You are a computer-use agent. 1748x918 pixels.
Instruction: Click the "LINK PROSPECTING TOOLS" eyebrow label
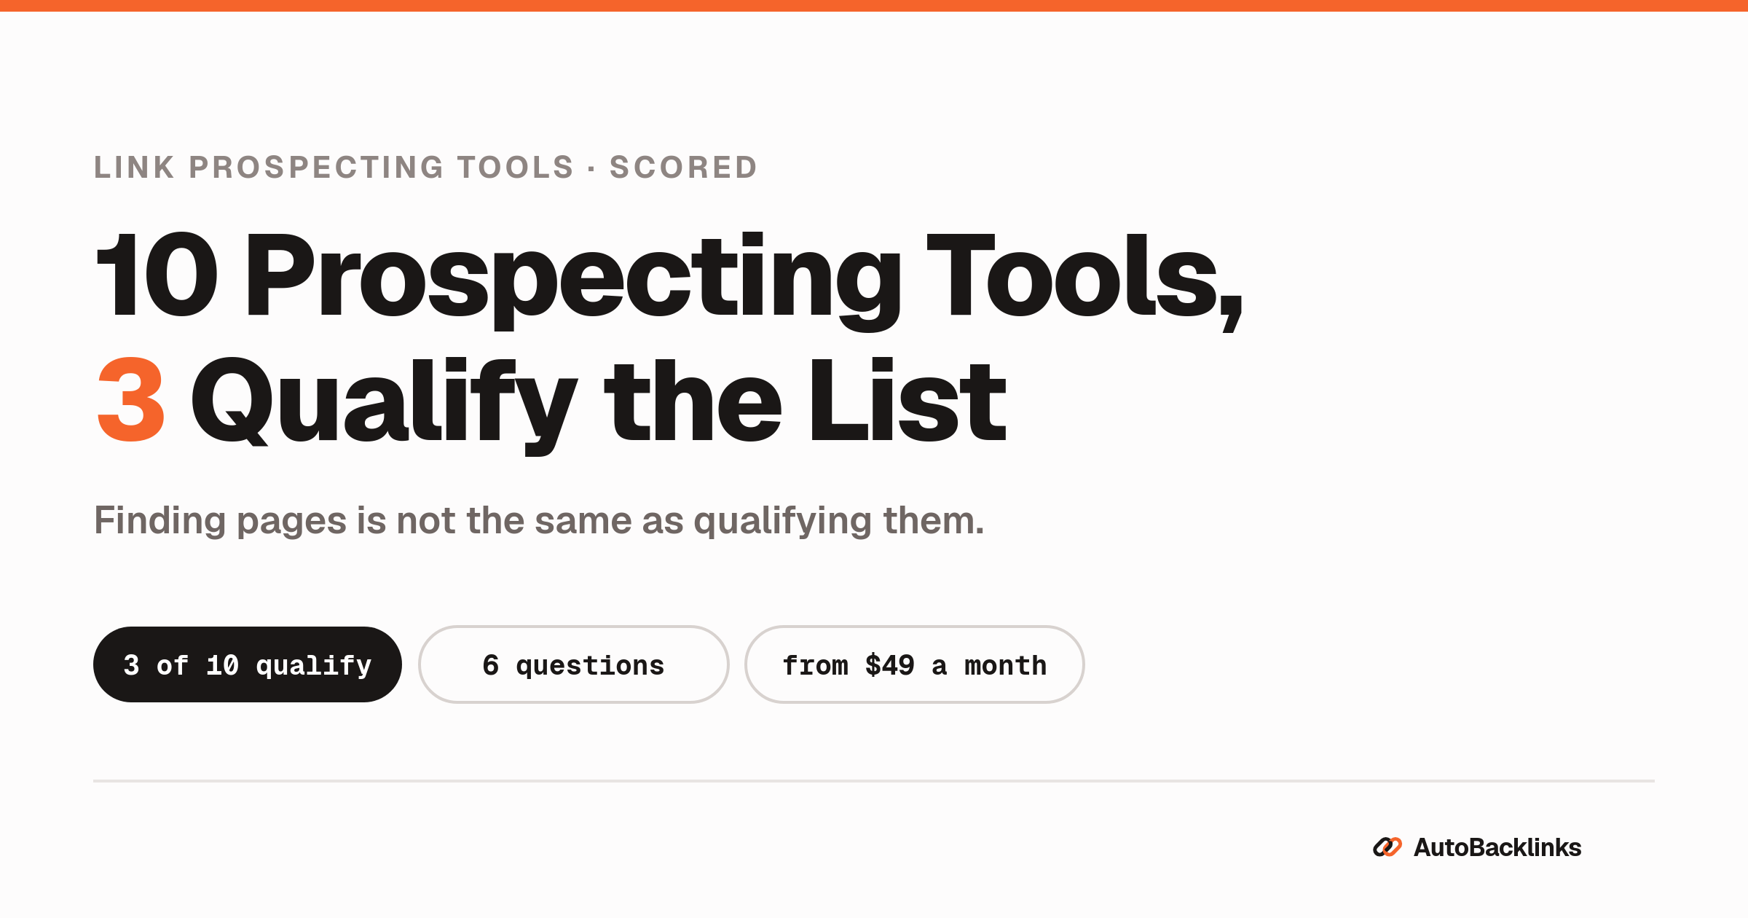point(334,168)
